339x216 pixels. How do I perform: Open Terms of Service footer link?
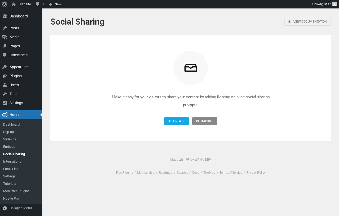[x=231, y=173]
